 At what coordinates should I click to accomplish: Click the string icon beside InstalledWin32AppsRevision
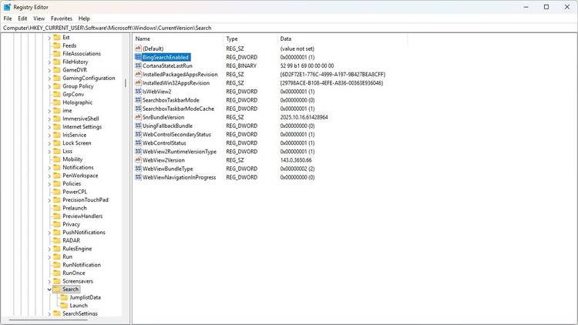pyautogui.click(x=138, y=83)
